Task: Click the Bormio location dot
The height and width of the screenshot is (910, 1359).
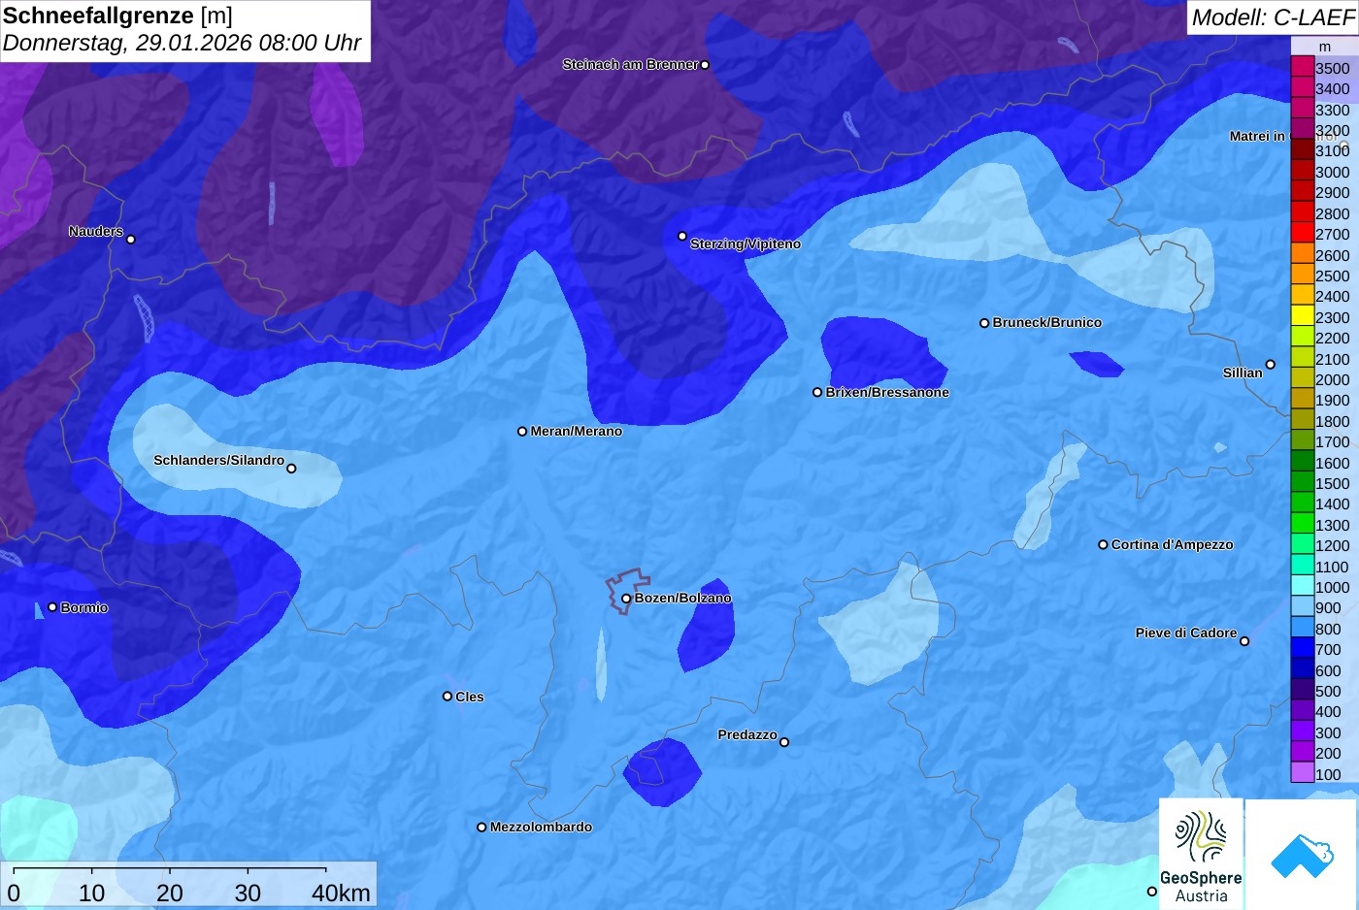Action: 52,607
